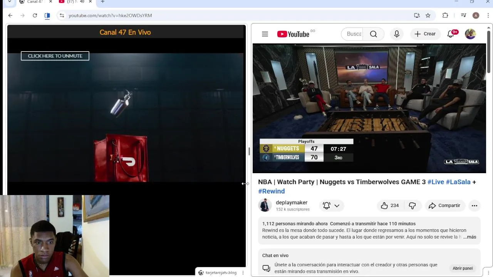493x277 pixels.
Task: Open the YouTube hamburger guide menu
Action: pos(265,34)
